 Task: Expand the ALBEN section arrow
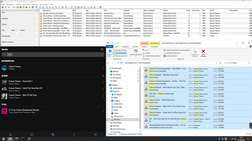pyautogui.click(x=103, y=76)
